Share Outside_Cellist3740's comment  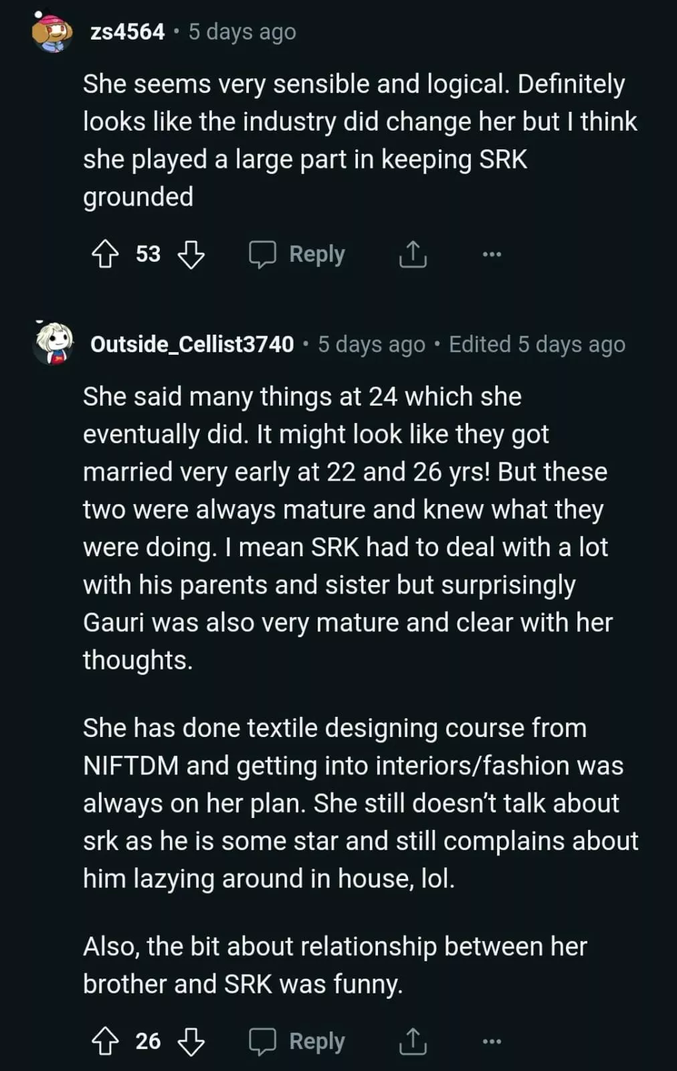click(413, 1042)
